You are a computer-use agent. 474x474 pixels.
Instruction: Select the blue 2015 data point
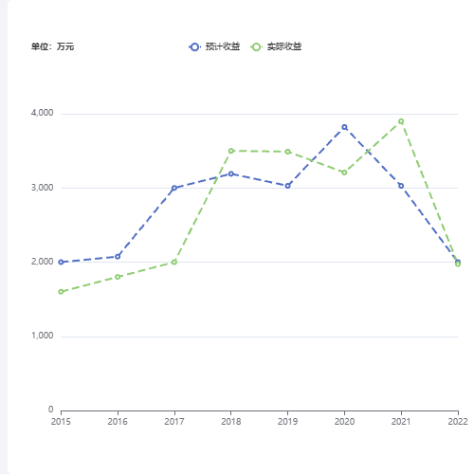click(61, 262)
